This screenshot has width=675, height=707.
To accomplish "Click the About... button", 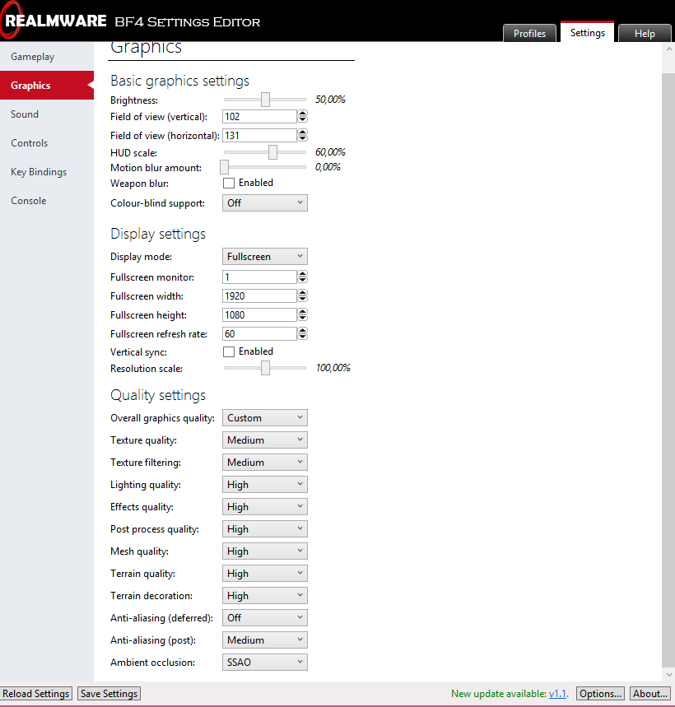I will pyautogui.click(x=650, y=694).
